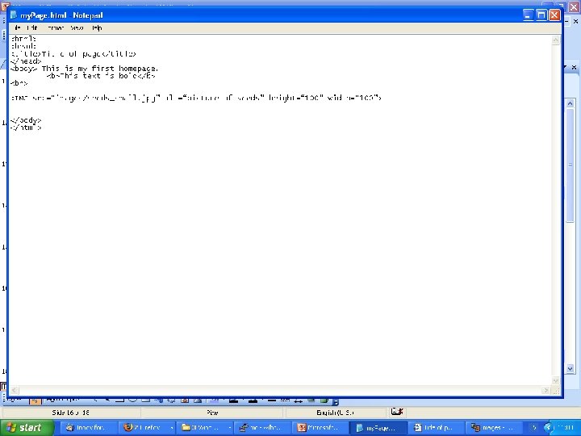581x436 pixels.
Task: Click the PowerPoint drawing toolbar options arrow
Action: pos(335,401)
